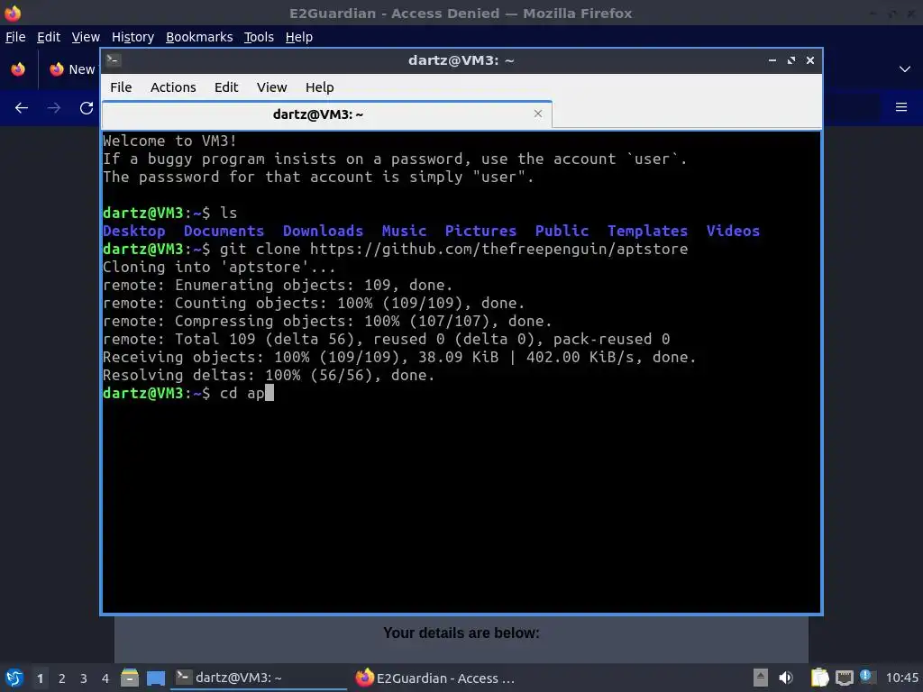923x692 pixels.
Task: Switch to workspace 4
Action: point(105,678)
